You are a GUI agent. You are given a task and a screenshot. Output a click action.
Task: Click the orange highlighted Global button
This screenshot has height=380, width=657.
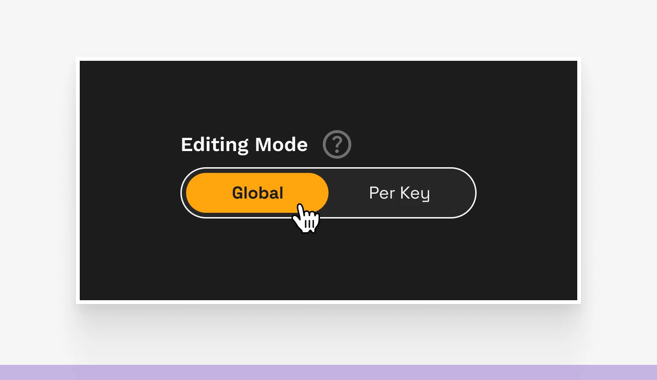tap(257, 193)
